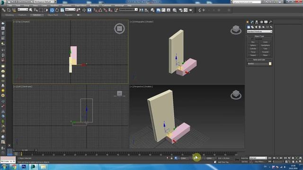Screen dimensions: 303x170
Task: Collapse the Object Type rollout
Action: tap(259, 36)
